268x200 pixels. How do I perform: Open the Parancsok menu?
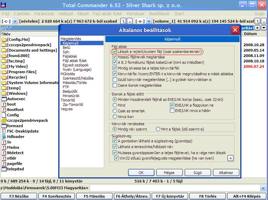(x=45, y=14)
